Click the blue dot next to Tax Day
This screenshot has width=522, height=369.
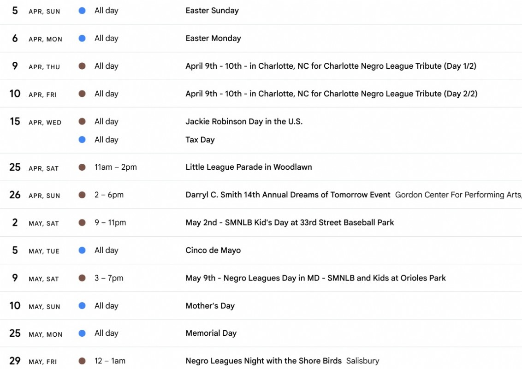(82, 140)
